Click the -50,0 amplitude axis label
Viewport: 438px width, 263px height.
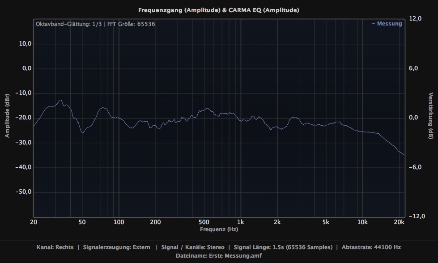click(x=23, y=192)
